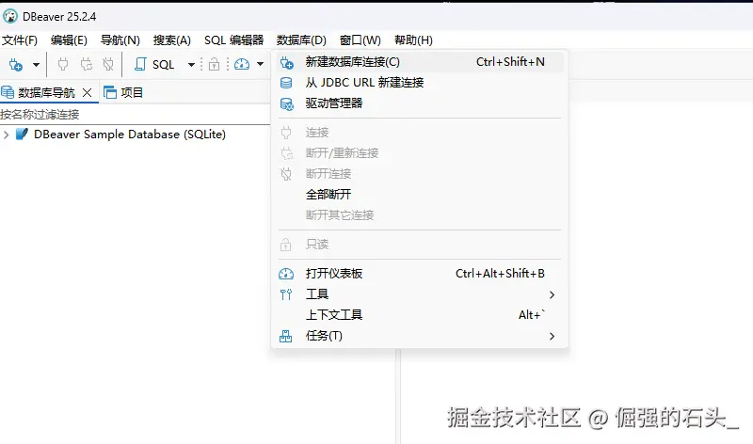Viewport: 753px width, 444px height.
Task: Click the 断开连接 menu entry
Action: 419,174
